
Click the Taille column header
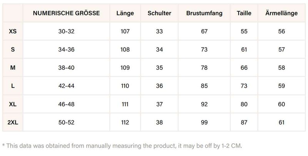pyautogui.click(x=244, y=13)
